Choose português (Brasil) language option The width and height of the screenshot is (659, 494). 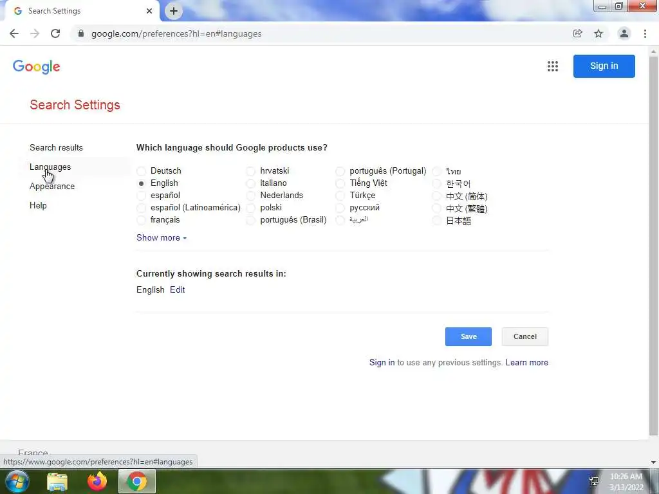[x=251, y=220]
